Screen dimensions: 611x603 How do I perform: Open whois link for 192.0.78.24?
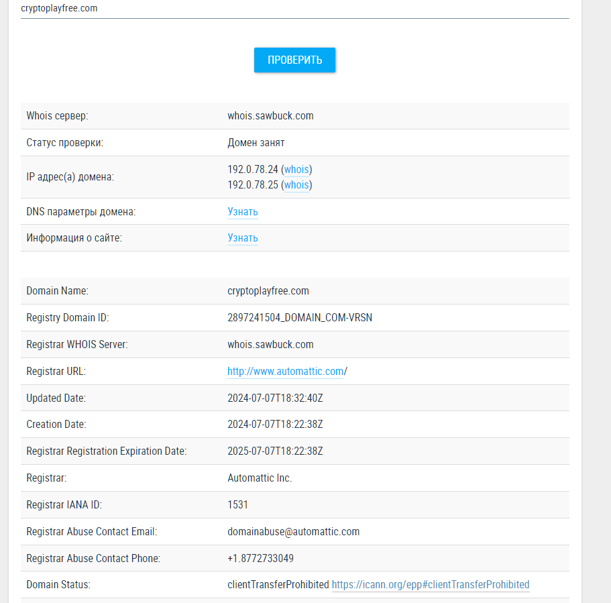[296, 170]
